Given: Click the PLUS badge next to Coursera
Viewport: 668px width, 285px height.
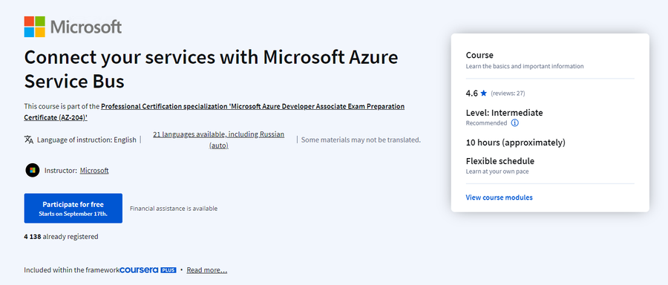Looking at the screenshot, I should pos(168,270).
